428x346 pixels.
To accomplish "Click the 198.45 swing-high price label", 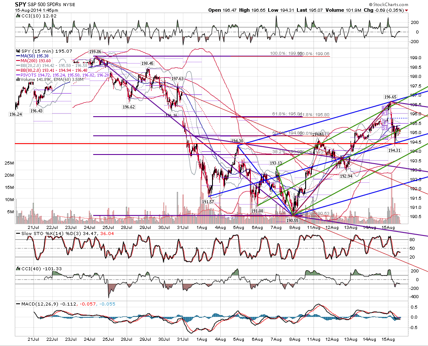I will (148, 63).
